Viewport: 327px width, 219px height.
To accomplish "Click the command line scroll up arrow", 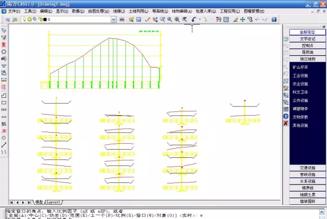I will coord(322,212).
